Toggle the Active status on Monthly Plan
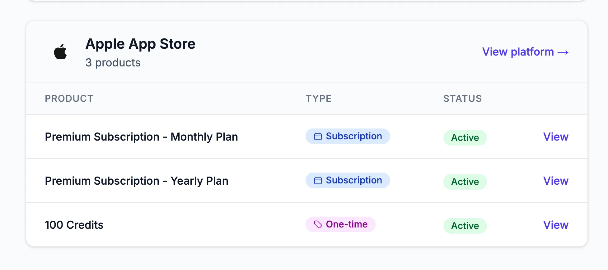Viewport: 608px width, 270px height. click(465, 137)
